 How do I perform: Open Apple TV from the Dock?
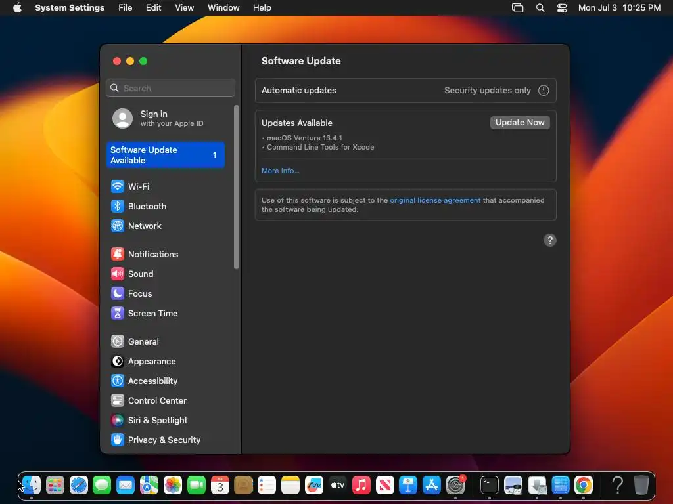pos(338,485)
